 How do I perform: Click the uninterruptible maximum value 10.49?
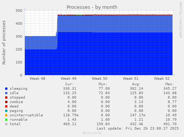click(171, 115)
